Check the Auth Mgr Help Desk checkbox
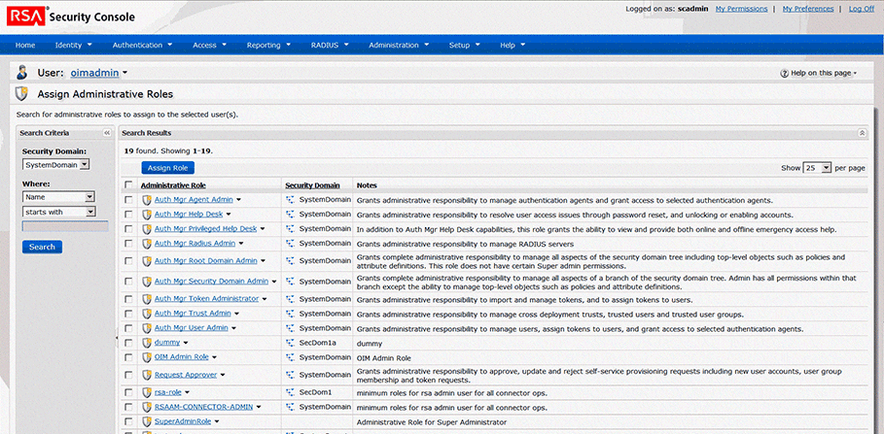Screen dimensions: 884x434 129,215
